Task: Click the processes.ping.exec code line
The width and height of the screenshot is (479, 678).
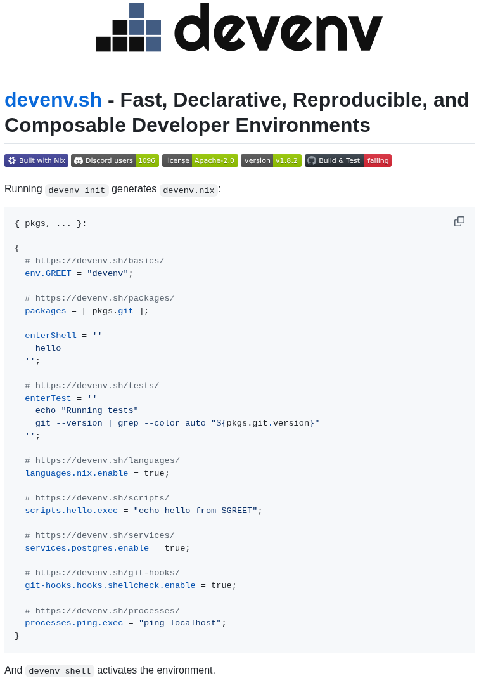Action: pyautogui.click(x=125, y=623)
